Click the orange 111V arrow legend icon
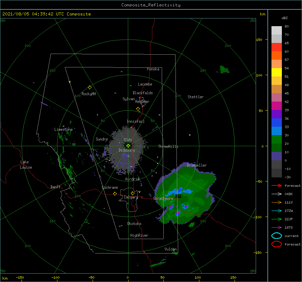This screenshot has height=282, width=302. tap(276, 202)
